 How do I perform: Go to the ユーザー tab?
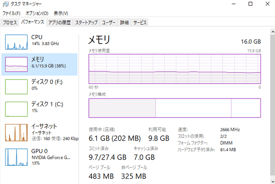109,22
